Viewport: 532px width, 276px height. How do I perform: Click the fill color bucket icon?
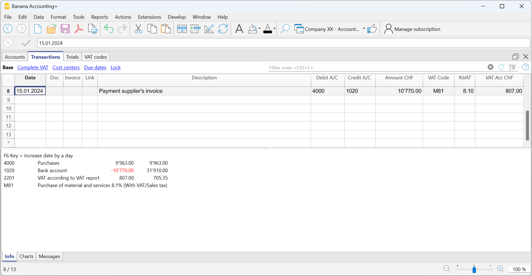click(x=253, y=29)
